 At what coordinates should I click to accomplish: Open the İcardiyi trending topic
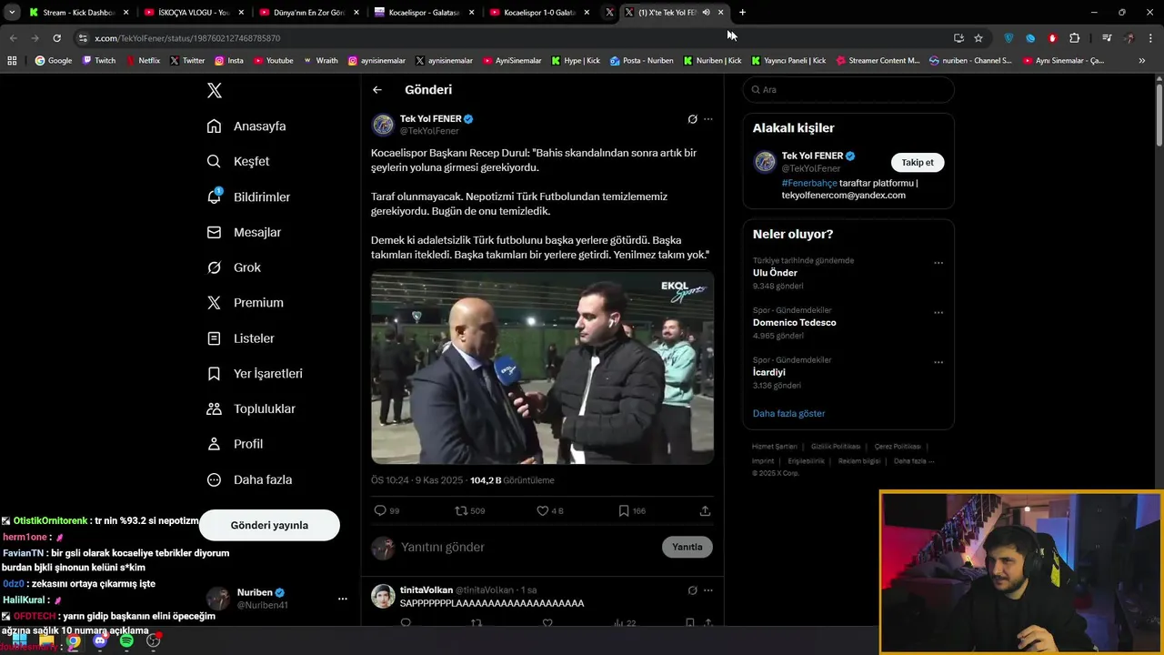(769, 372)
